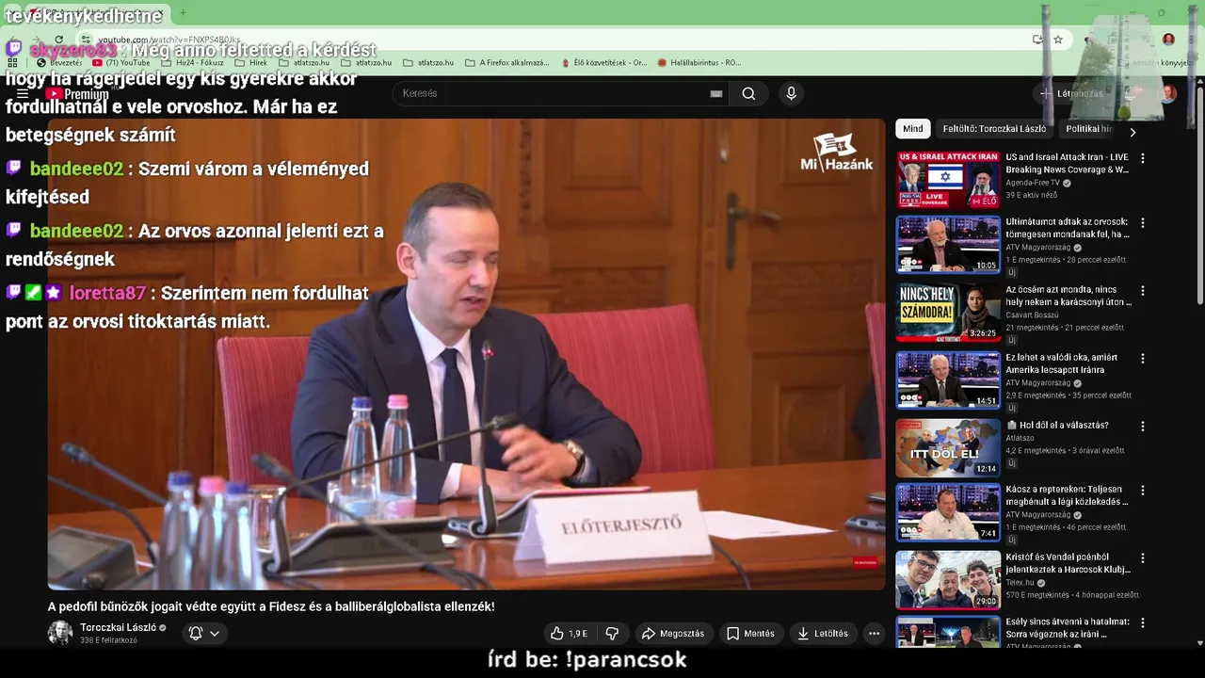Click the 338 E feliratkozó subscriber count
The width and height of the screenshot is (1205, 678).
tap(108, 640)
